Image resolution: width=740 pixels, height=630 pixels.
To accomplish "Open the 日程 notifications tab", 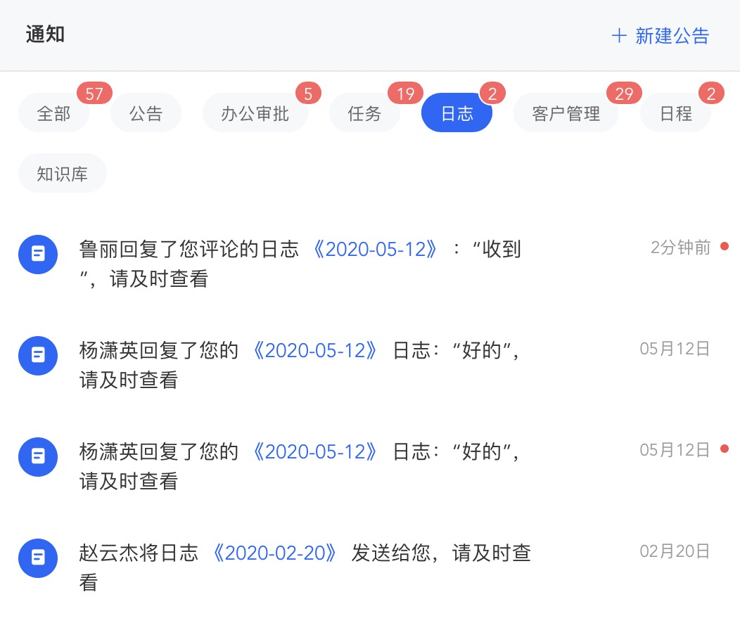I will coord(676,113).
